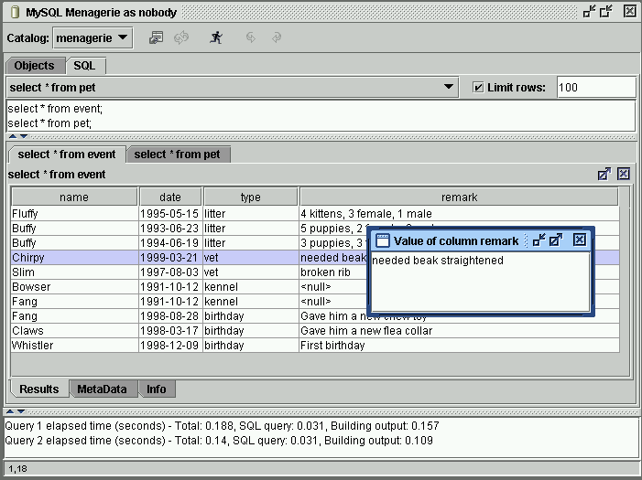Click the grayed-out left arrow toolbar icon
This screenshot has width=642, height=480.
pos(251,37)
